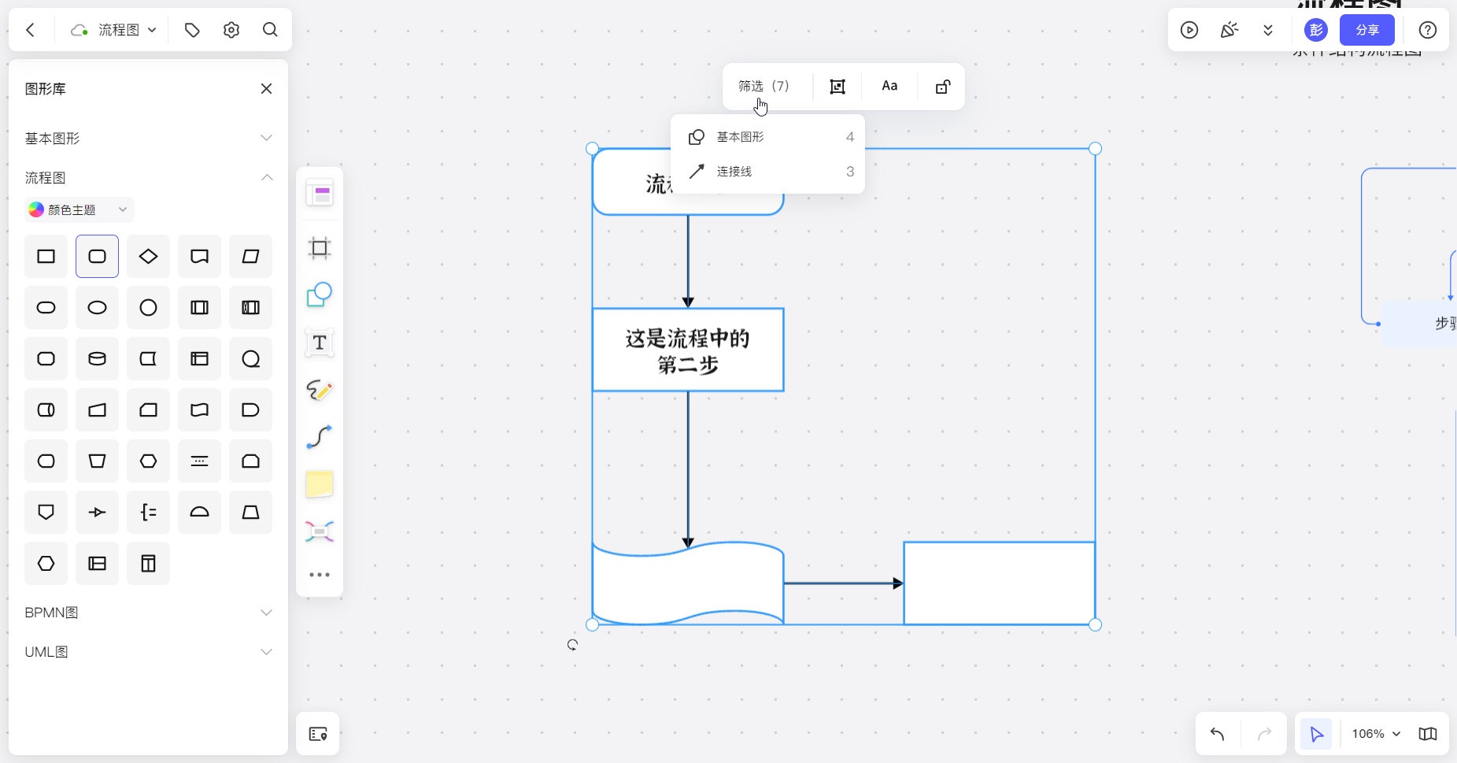Open the panel icon at canvas bottom-left
The width and height of the screenshot is (1457, 763).
[x=318, y=734]
